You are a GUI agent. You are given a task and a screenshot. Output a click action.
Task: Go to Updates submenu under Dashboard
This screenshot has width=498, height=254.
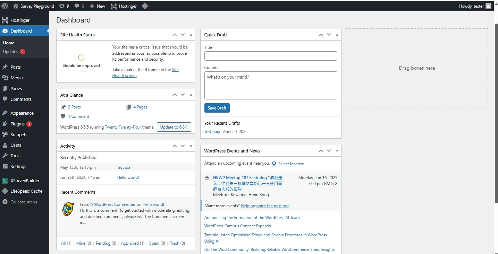[10, 52]
